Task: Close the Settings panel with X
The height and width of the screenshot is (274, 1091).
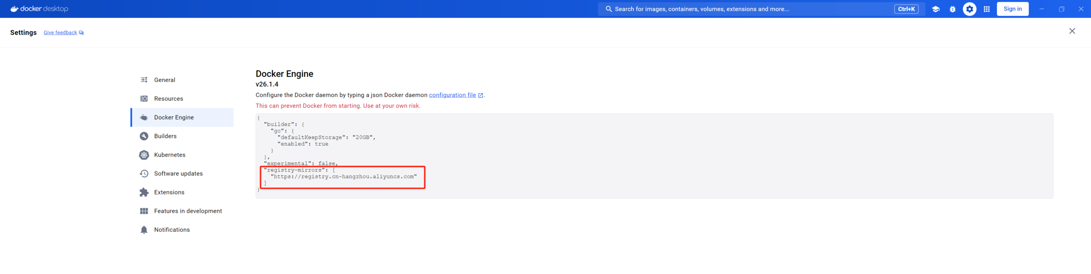Action: pos(1072,31)
